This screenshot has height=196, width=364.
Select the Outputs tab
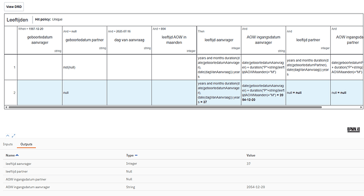(x=26, y=144)
